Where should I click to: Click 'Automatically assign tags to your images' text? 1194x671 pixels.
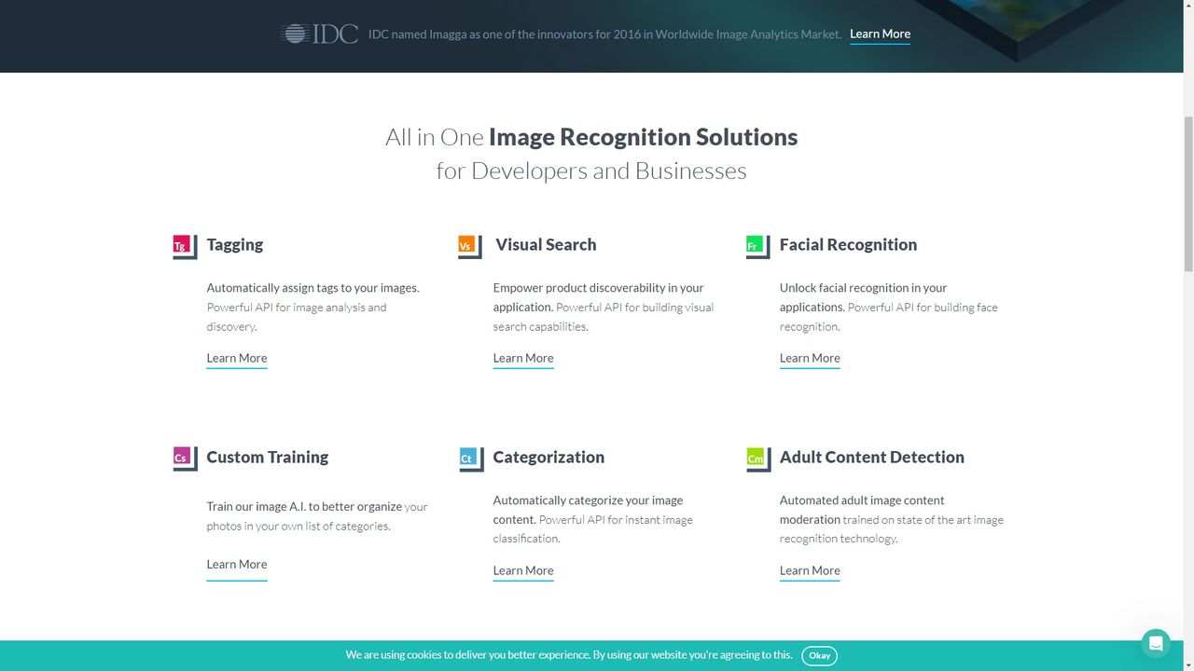[312, 288]
